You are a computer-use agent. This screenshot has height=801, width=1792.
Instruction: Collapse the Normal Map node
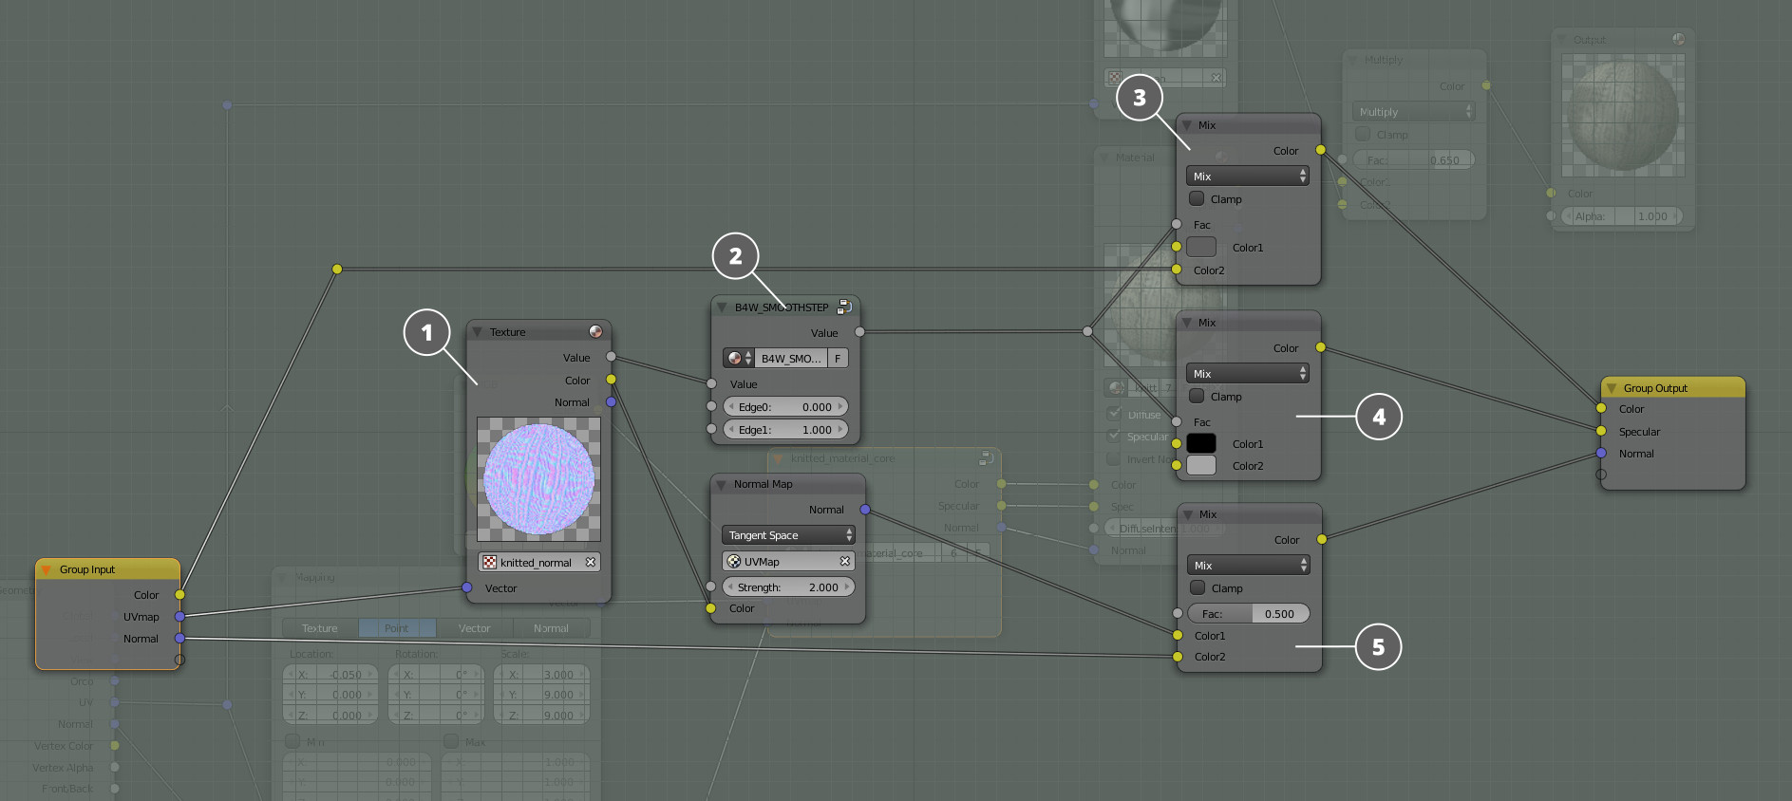tap(721, 485)
